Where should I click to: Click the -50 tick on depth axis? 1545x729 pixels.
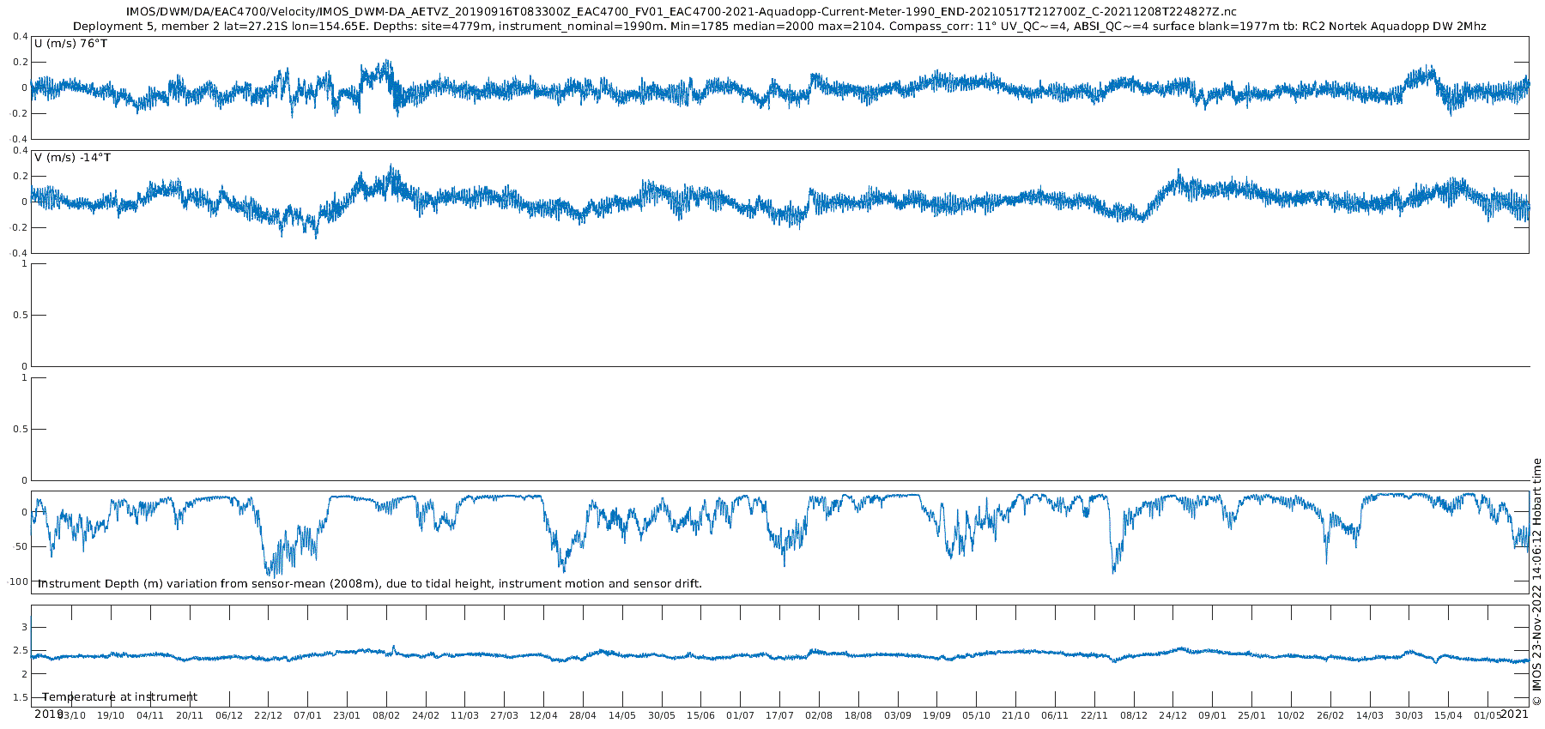19,547
